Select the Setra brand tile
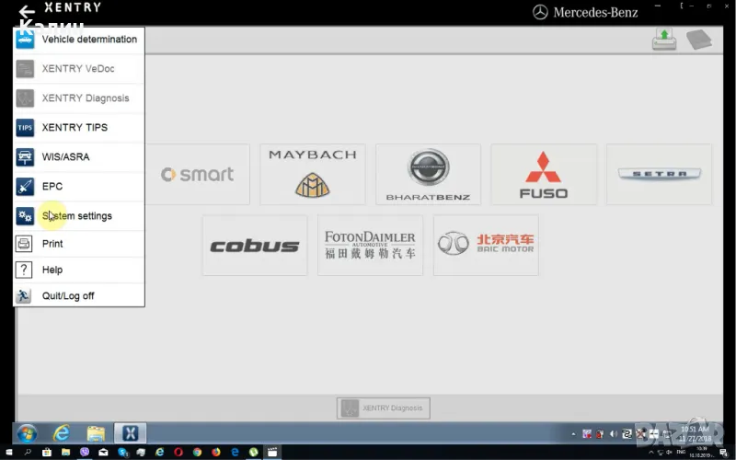The width and height of the screenshot is (736, 460). point(659,175)
